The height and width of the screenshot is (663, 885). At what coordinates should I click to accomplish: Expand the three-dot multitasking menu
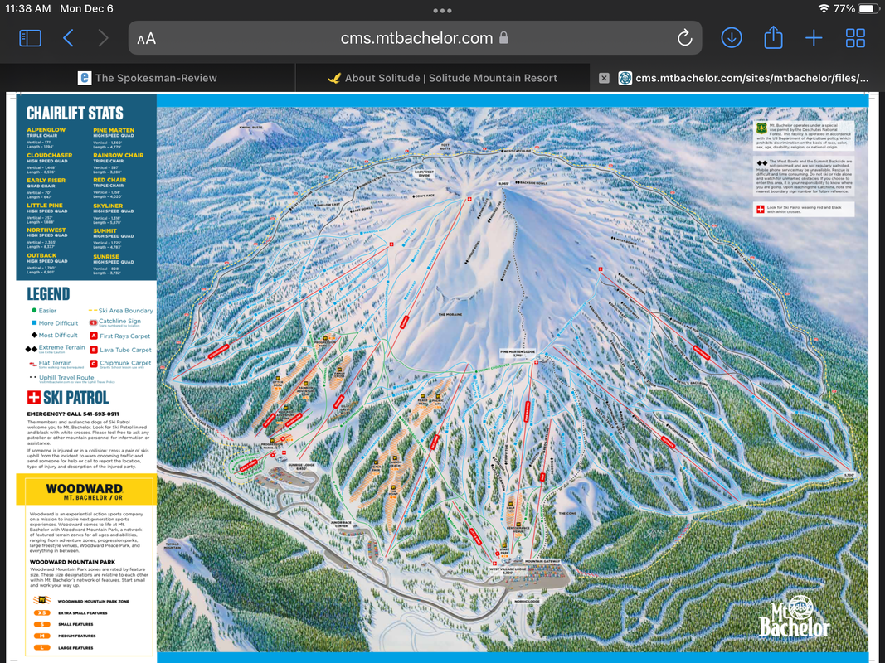tap(442, 11)
